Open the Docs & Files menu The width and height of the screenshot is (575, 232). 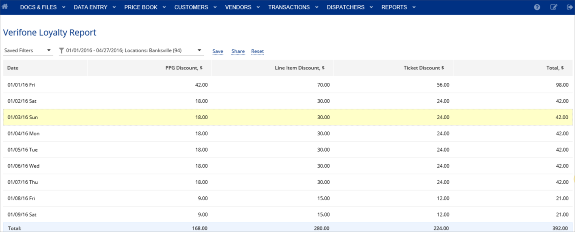point(43,7)
